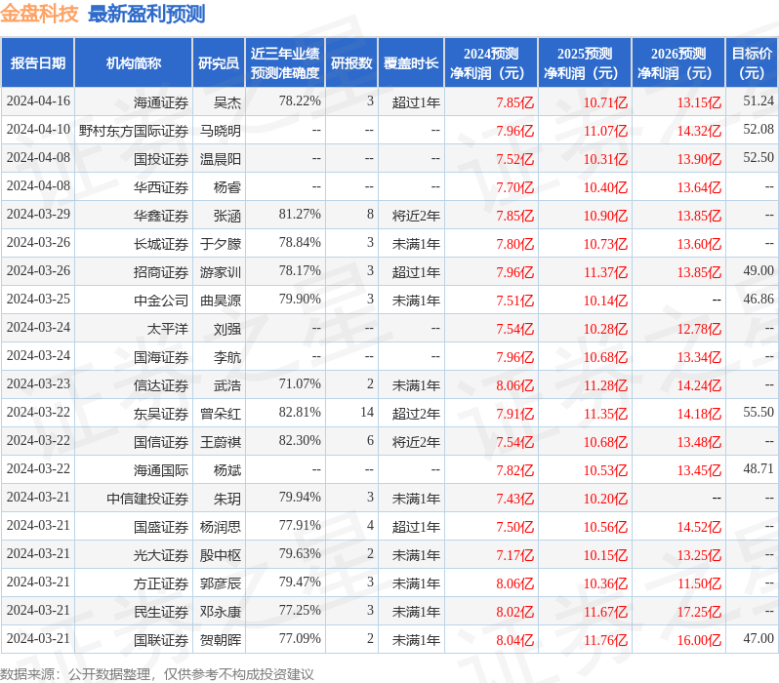Click the target price 55.50

click(758, 413)
